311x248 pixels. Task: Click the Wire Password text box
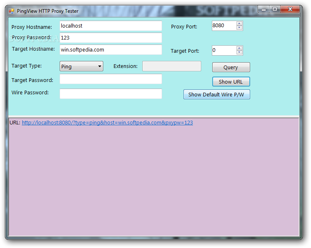tap(111, 94)
